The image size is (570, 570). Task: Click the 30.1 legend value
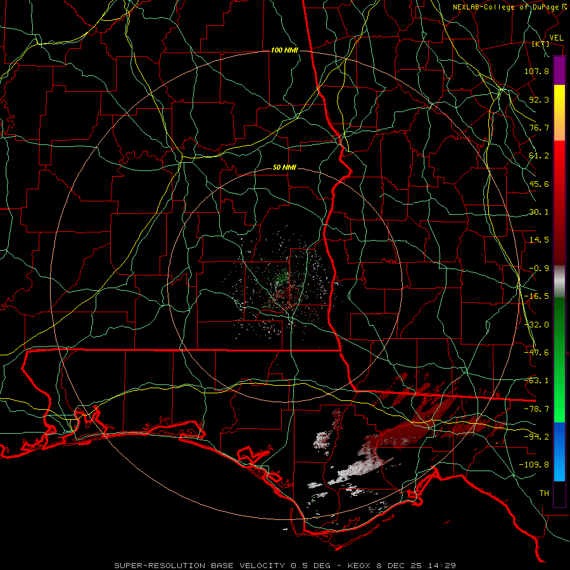click(x=539, y=212)
